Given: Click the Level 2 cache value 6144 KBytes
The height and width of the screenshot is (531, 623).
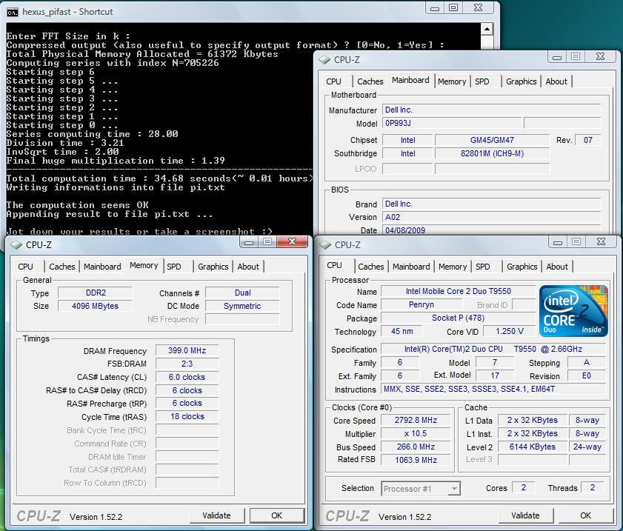Looking at the screenshot, I should coord(532,447).
